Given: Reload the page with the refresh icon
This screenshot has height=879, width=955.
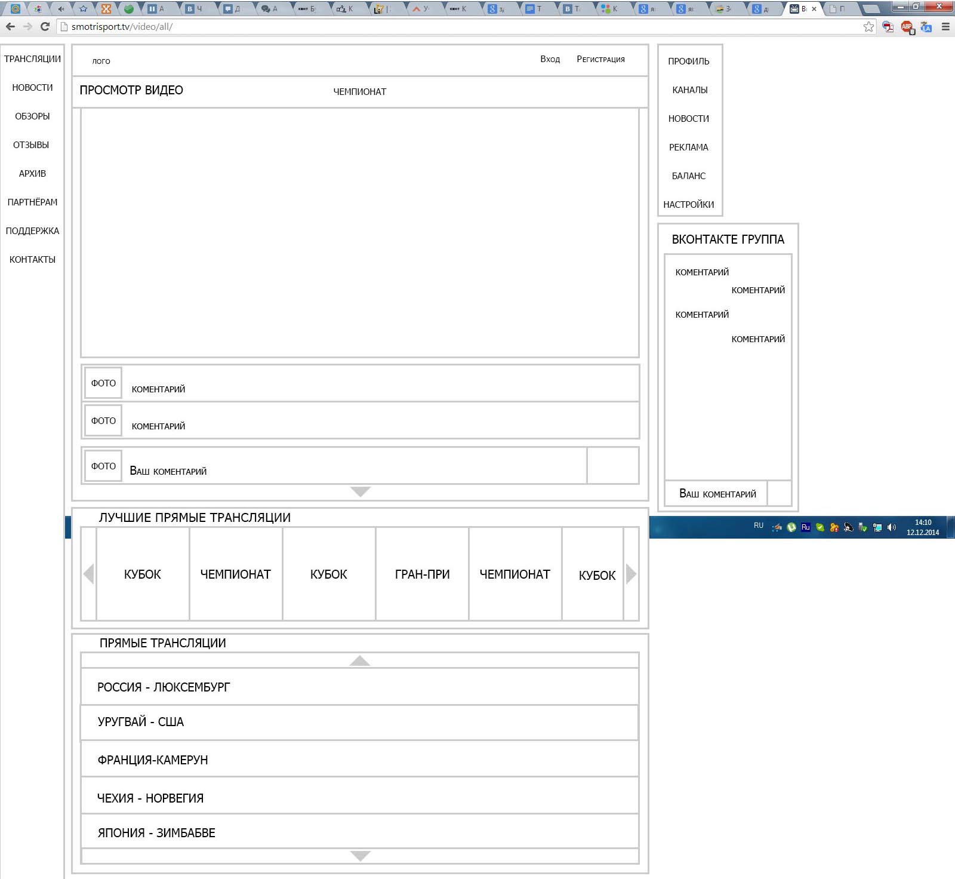Looking at the screenshot, I should pos(45,26).
